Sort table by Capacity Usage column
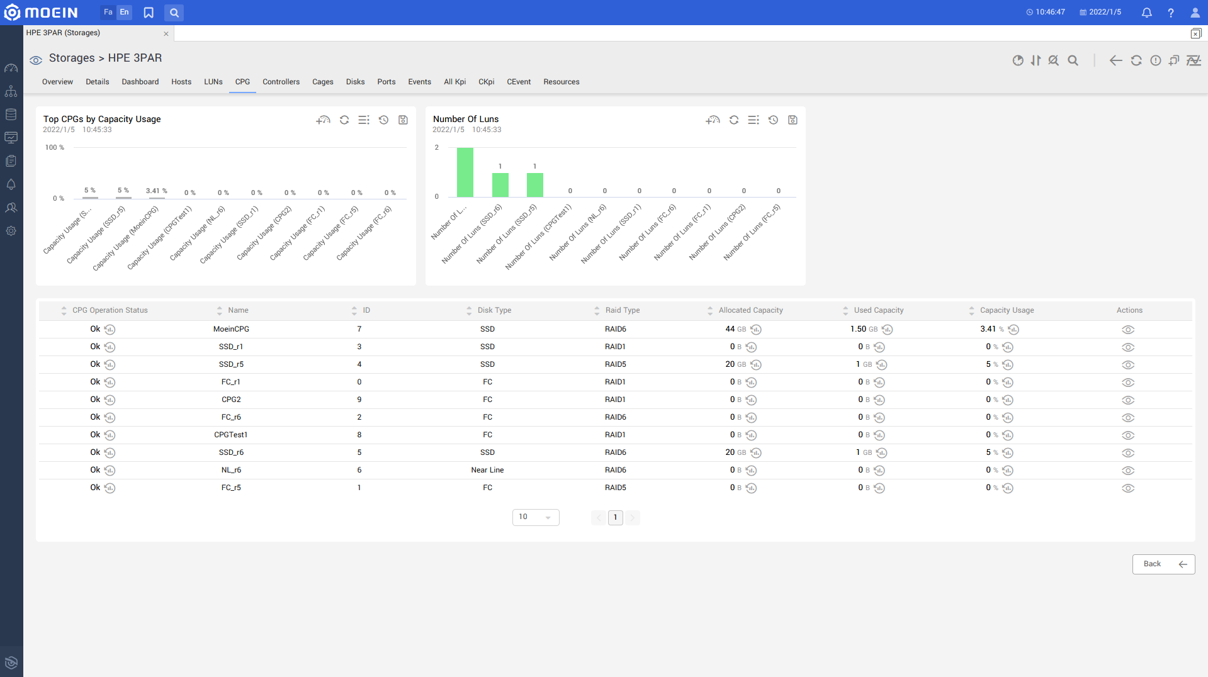Image resolution: width=1208 pixels, height=677 pixels. click(971, 311)
